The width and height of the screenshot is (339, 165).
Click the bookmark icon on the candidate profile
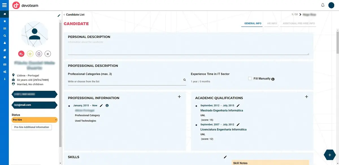click(x=39, y=54)
